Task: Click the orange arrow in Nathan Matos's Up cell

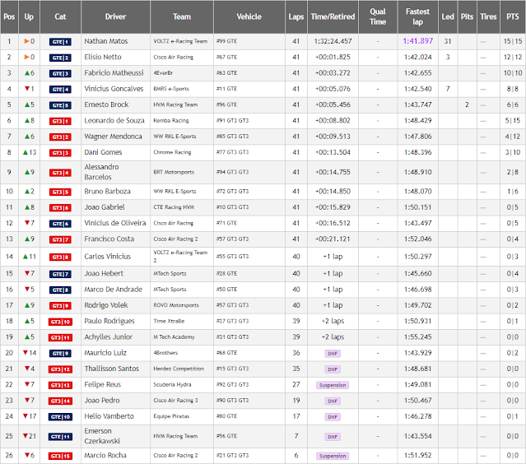Action: coord(26,41)
